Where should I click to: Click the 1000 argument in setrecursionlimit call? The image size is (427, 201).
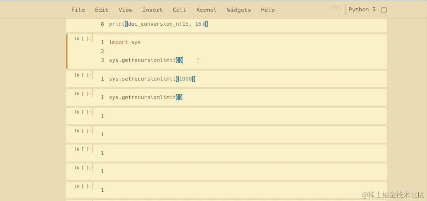pyautogui.click(x=186, y=79)
